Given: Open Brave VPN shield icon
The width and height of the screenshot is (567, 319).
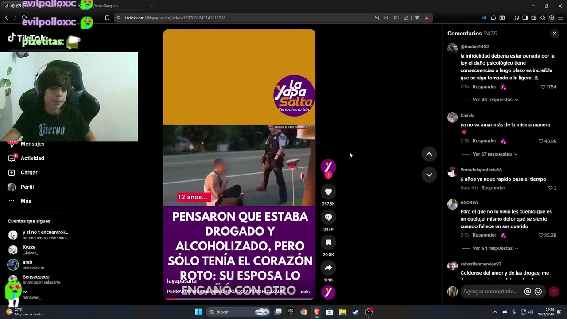Looking at the screenshot, I should [551, 18].
